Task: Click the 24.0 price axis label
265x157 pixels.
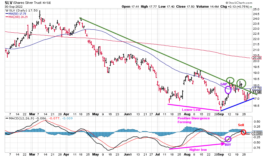Action: click(x=256, y=19)
